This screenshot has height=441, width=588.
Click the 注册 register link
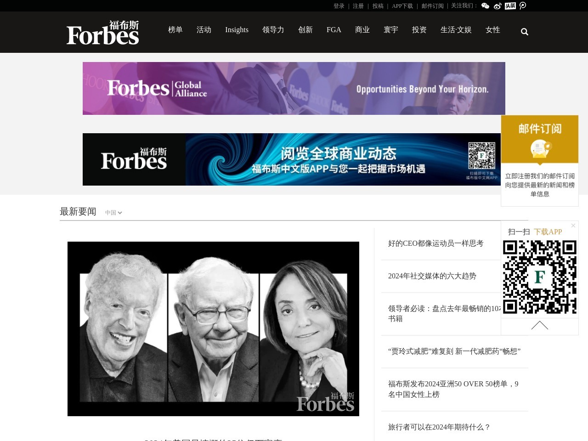358,6
